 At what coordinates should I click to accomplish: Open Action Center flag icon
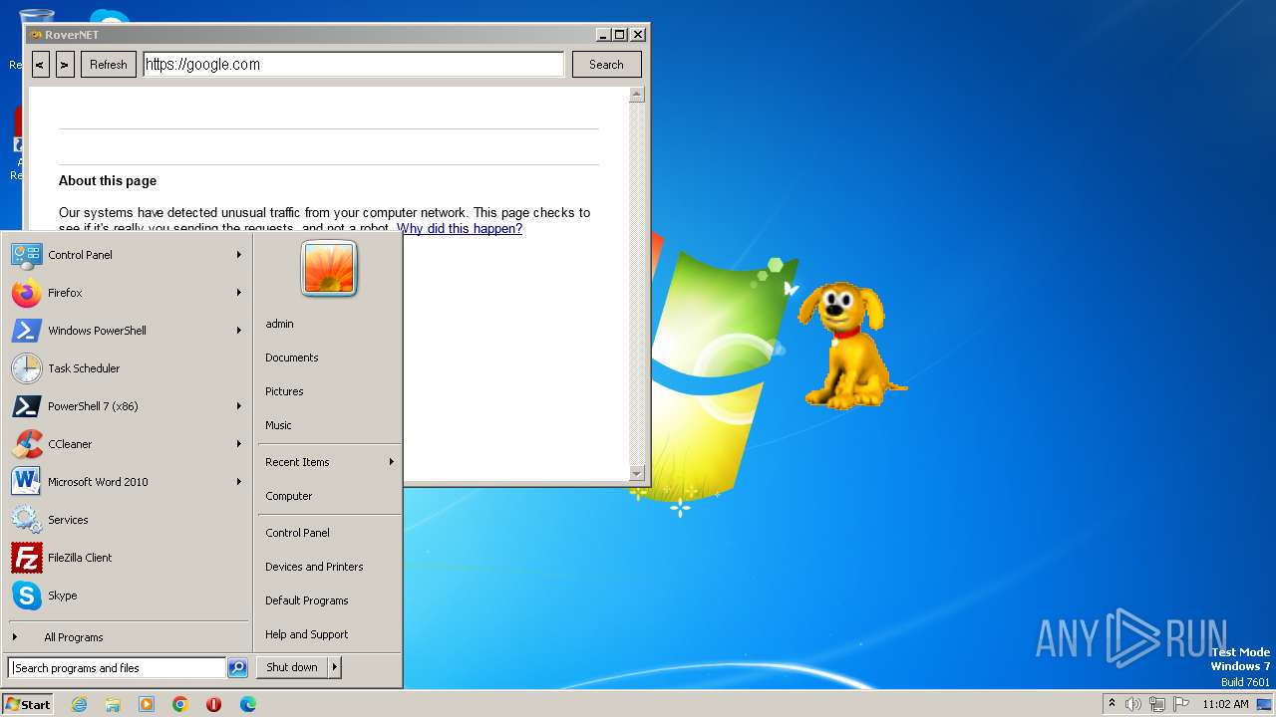1181,704
